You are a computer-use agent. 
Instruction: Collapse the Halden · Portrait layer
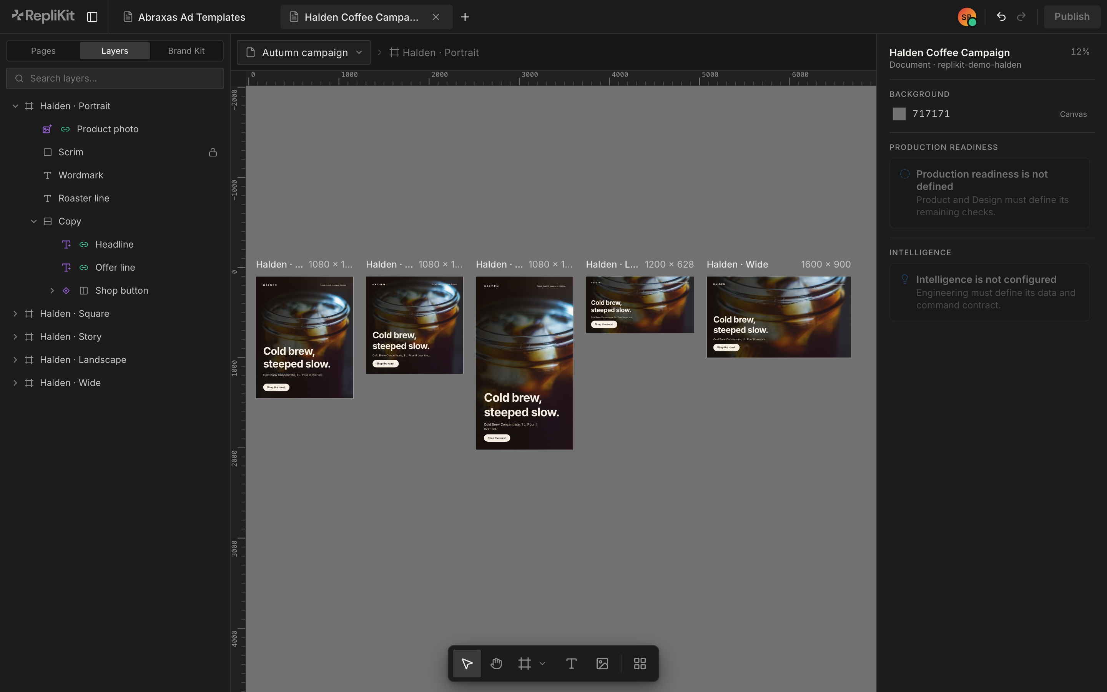15,106
